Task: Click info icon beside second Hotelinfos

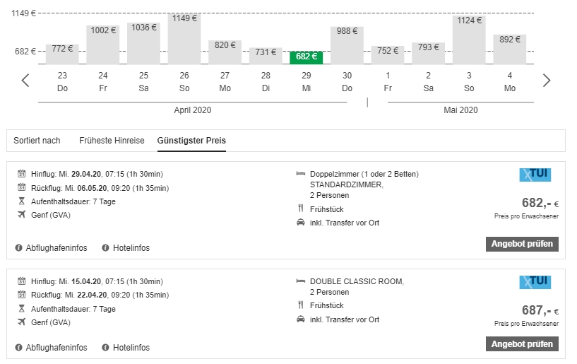Action: [106, 348]
